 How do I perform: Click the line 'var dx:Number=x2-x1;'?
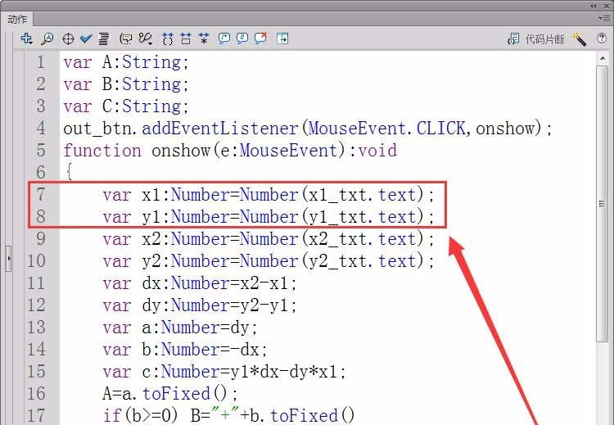[x=200, y=283]
